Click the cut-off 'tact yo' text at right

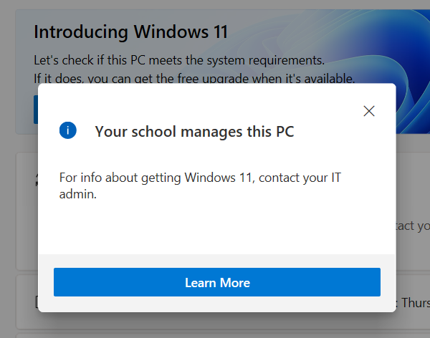click(413, 226)
